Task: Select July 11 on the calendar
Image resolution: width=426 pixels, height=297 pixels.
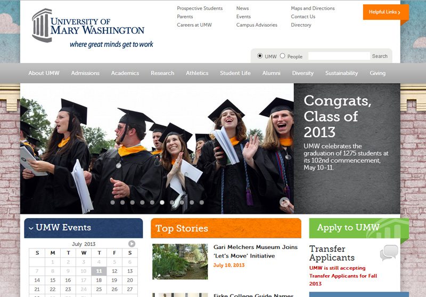Action: point(99,271)
